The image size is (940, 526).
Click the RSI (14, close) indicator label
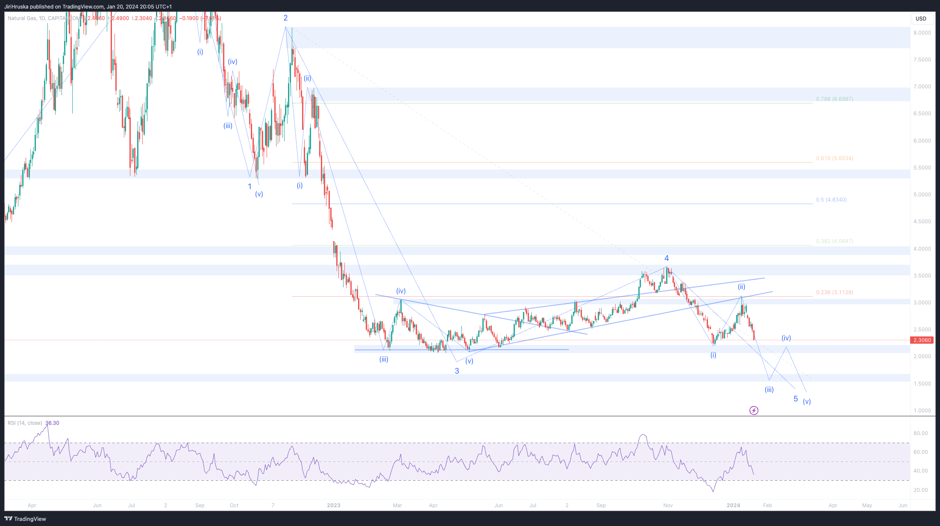click(25, 423)
